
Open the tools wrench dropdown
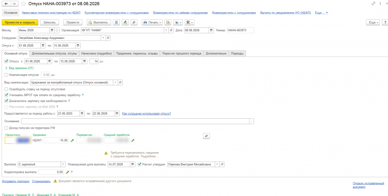click(189, 22)
